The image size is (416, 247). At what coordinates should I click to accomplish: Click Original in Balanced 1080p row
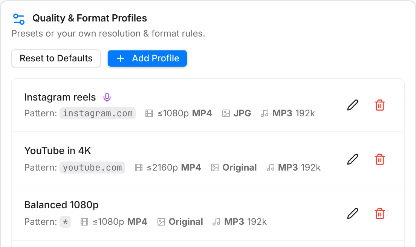tap(186, 221)
